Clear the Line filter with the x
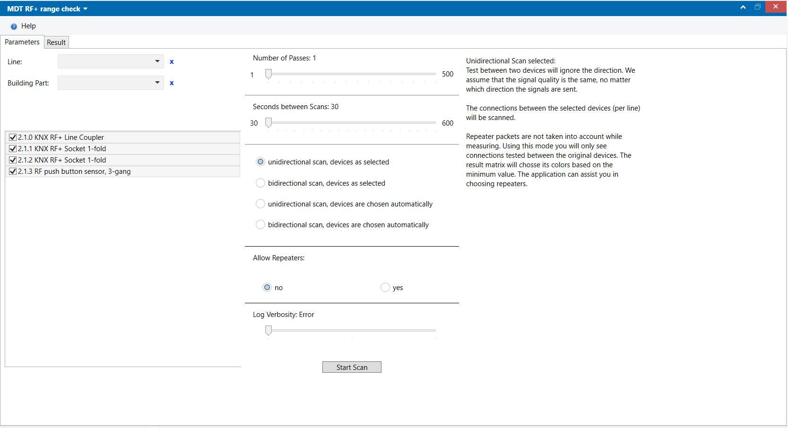 pos(172,61)
